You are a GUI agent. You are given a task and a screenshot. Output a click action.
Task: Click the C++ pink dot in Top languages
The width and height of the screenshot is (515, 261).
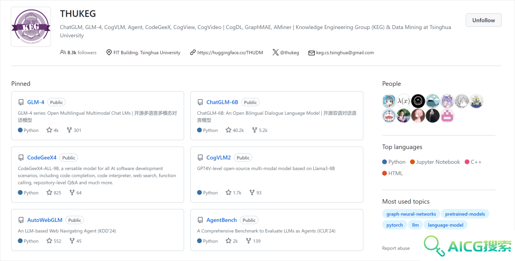click(467, 162)
